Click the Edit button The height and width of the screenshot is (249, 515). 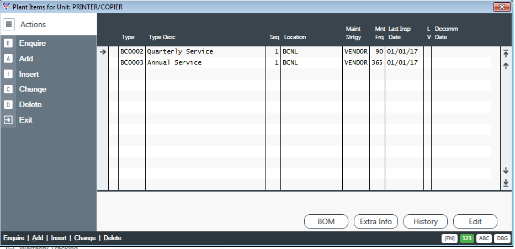[x=475, y=221]
